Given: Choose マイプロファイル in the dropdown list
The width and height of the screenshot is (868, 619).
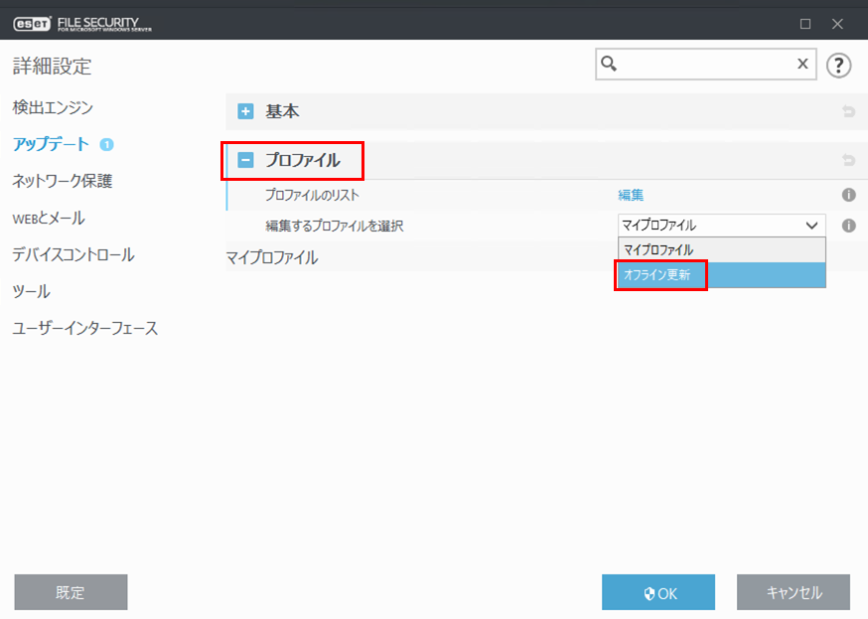Looking at the screenshot, I should tap(658, 250).
